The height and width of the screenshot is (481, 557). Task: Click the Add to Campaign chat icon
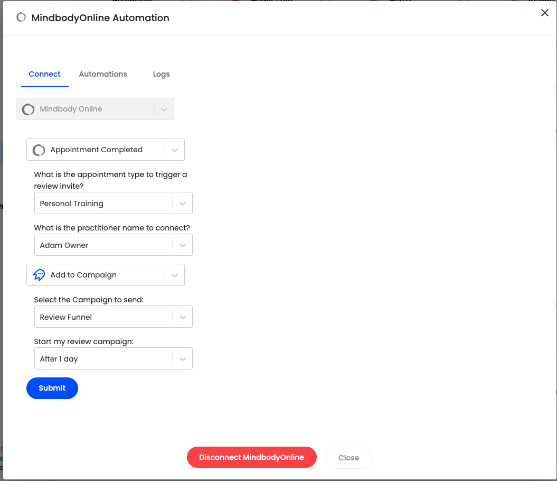[x=39, y=275]
